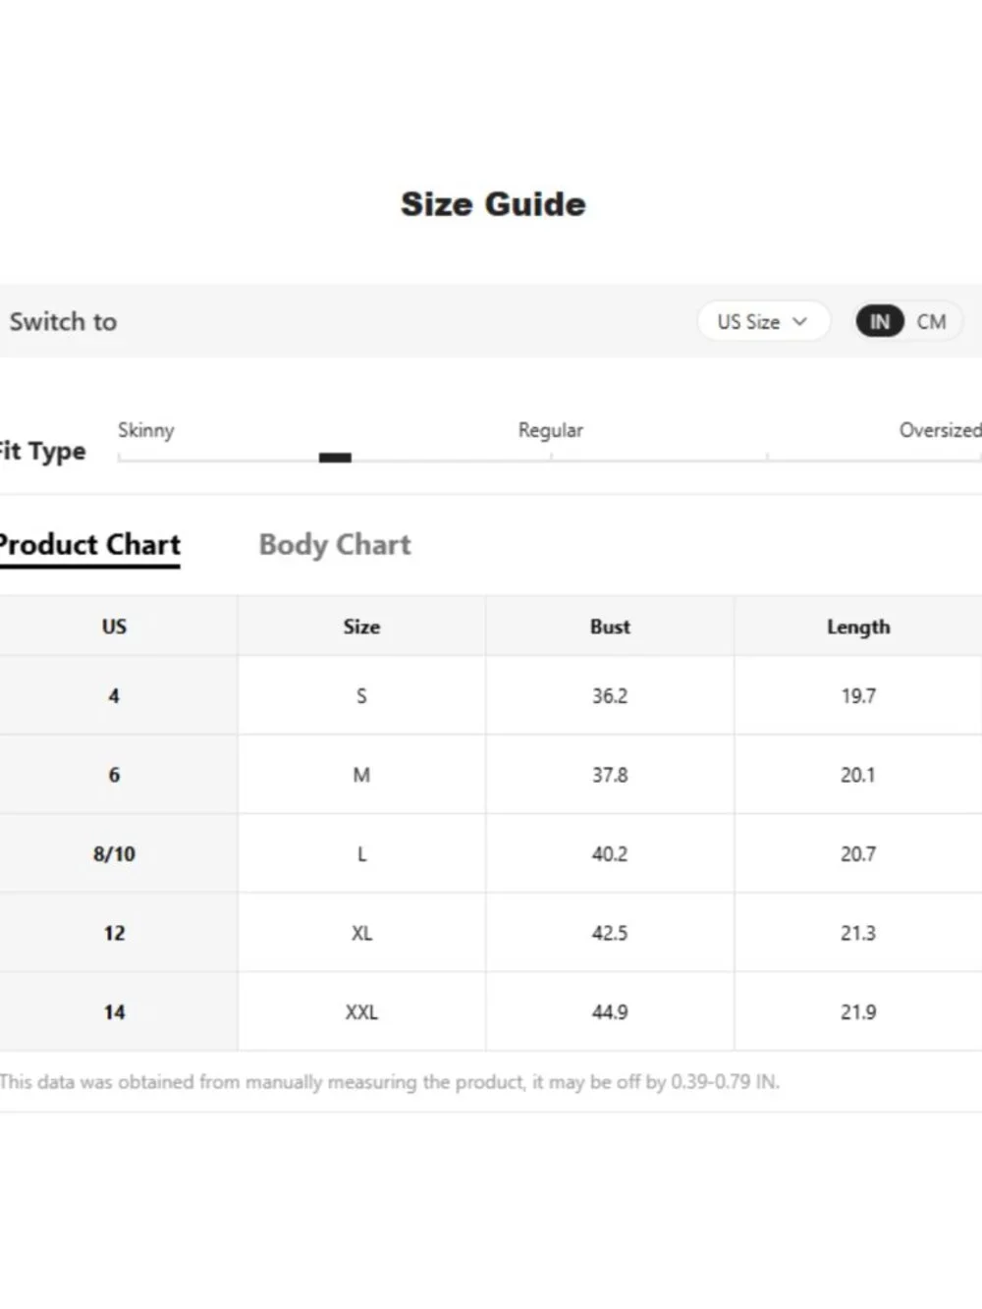The image size is (982, 1309).
Task: Click the Oversized fit label
Action: tap(940, 430)
